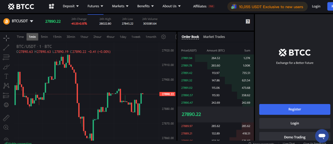Open chart settings gear icon
333x144 pixels.
coord(163,37)
